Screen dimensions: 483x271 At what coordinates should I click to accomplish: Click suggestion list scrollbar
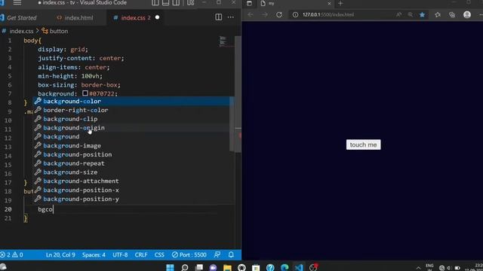coord(232,124)
